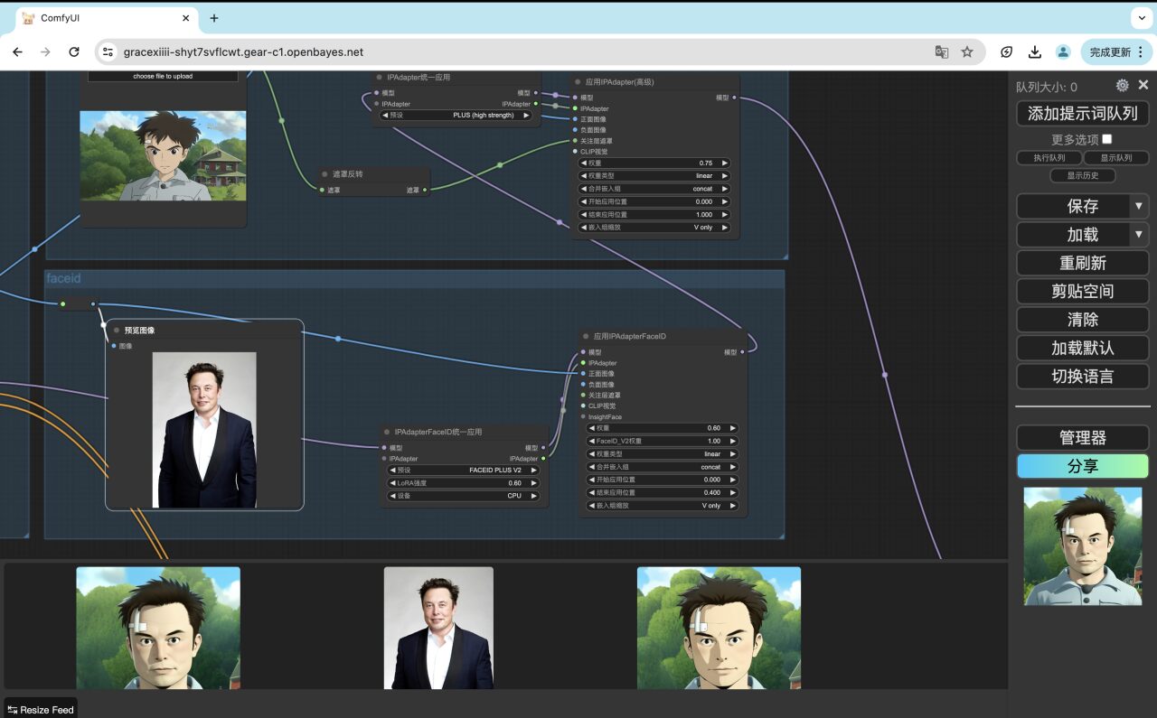
Task: Open the browser downloads icon
Action: click(x=1035, y=52)
